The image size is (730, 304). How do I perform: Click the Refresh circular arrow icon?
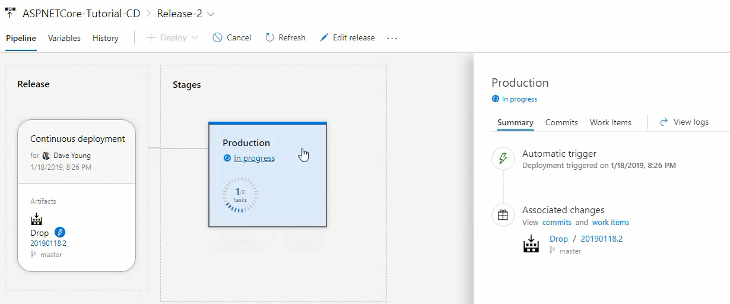click(x=269, y=37)
